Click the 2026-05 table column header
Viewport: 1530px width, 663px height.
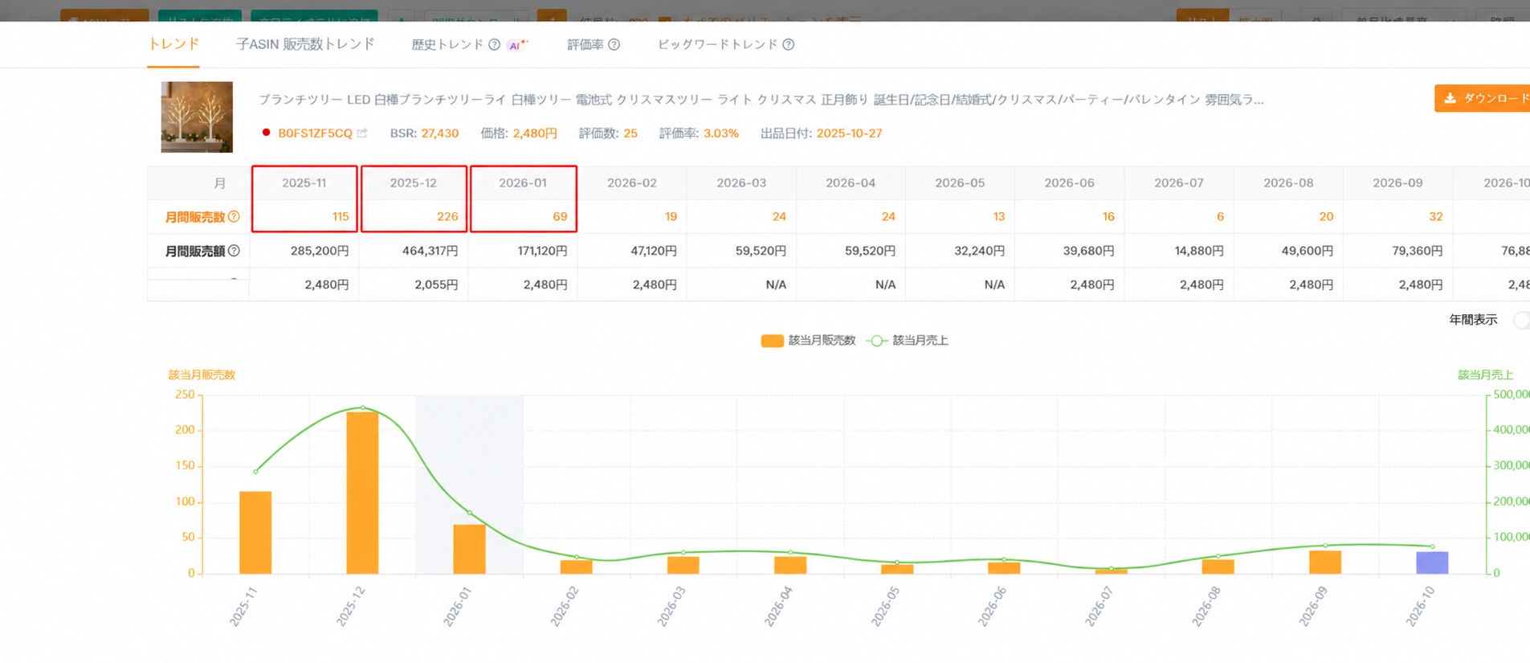tap(960, 183)
